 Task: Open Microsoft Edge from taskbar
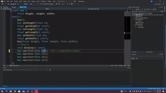tap(6, 91)
